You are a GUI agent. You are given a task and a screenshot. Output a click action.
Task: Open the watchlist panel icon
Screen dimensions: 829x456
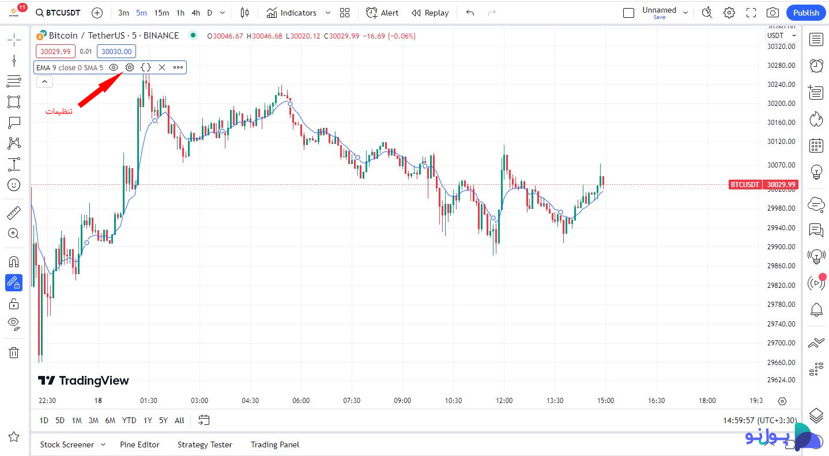[816, 39]
